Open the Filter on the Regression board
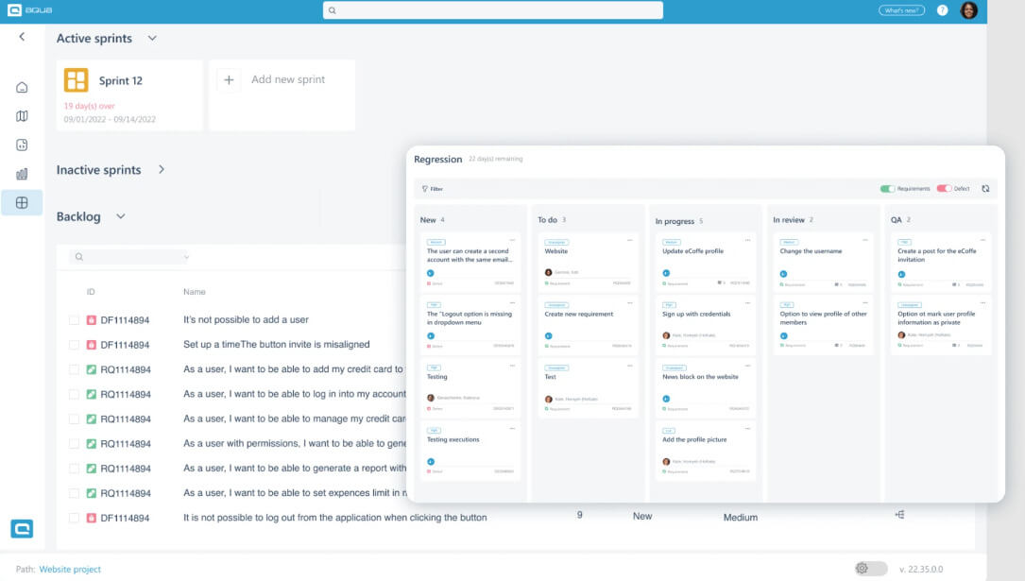 pyautogui.click(x=433, y=188)
